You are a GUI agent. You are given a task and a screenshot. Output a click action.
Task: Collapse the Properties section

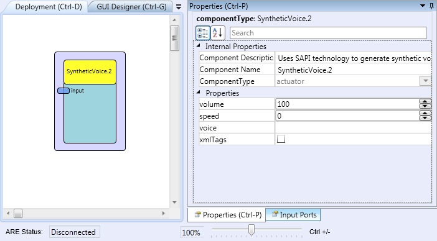[x=198, y=92]
